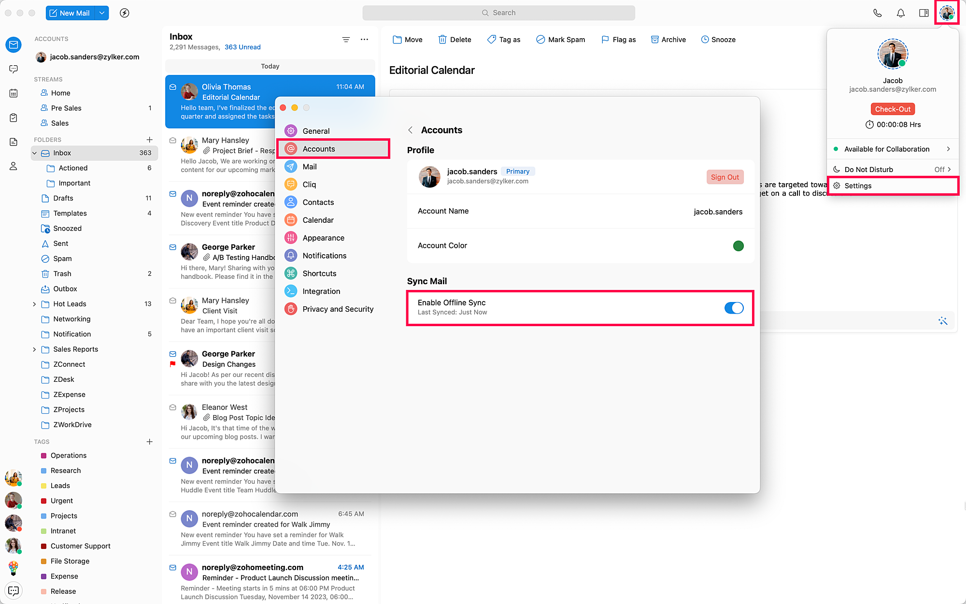
Task: Click the Search field at top
Action: [x=498, y=13]
